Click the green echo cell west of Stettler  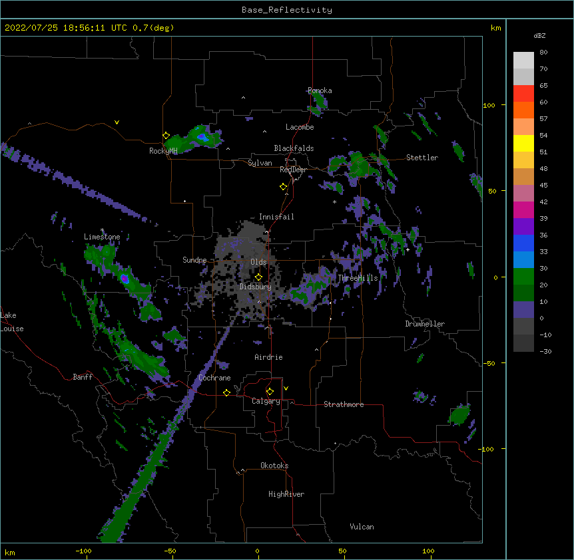click(358, 166)
